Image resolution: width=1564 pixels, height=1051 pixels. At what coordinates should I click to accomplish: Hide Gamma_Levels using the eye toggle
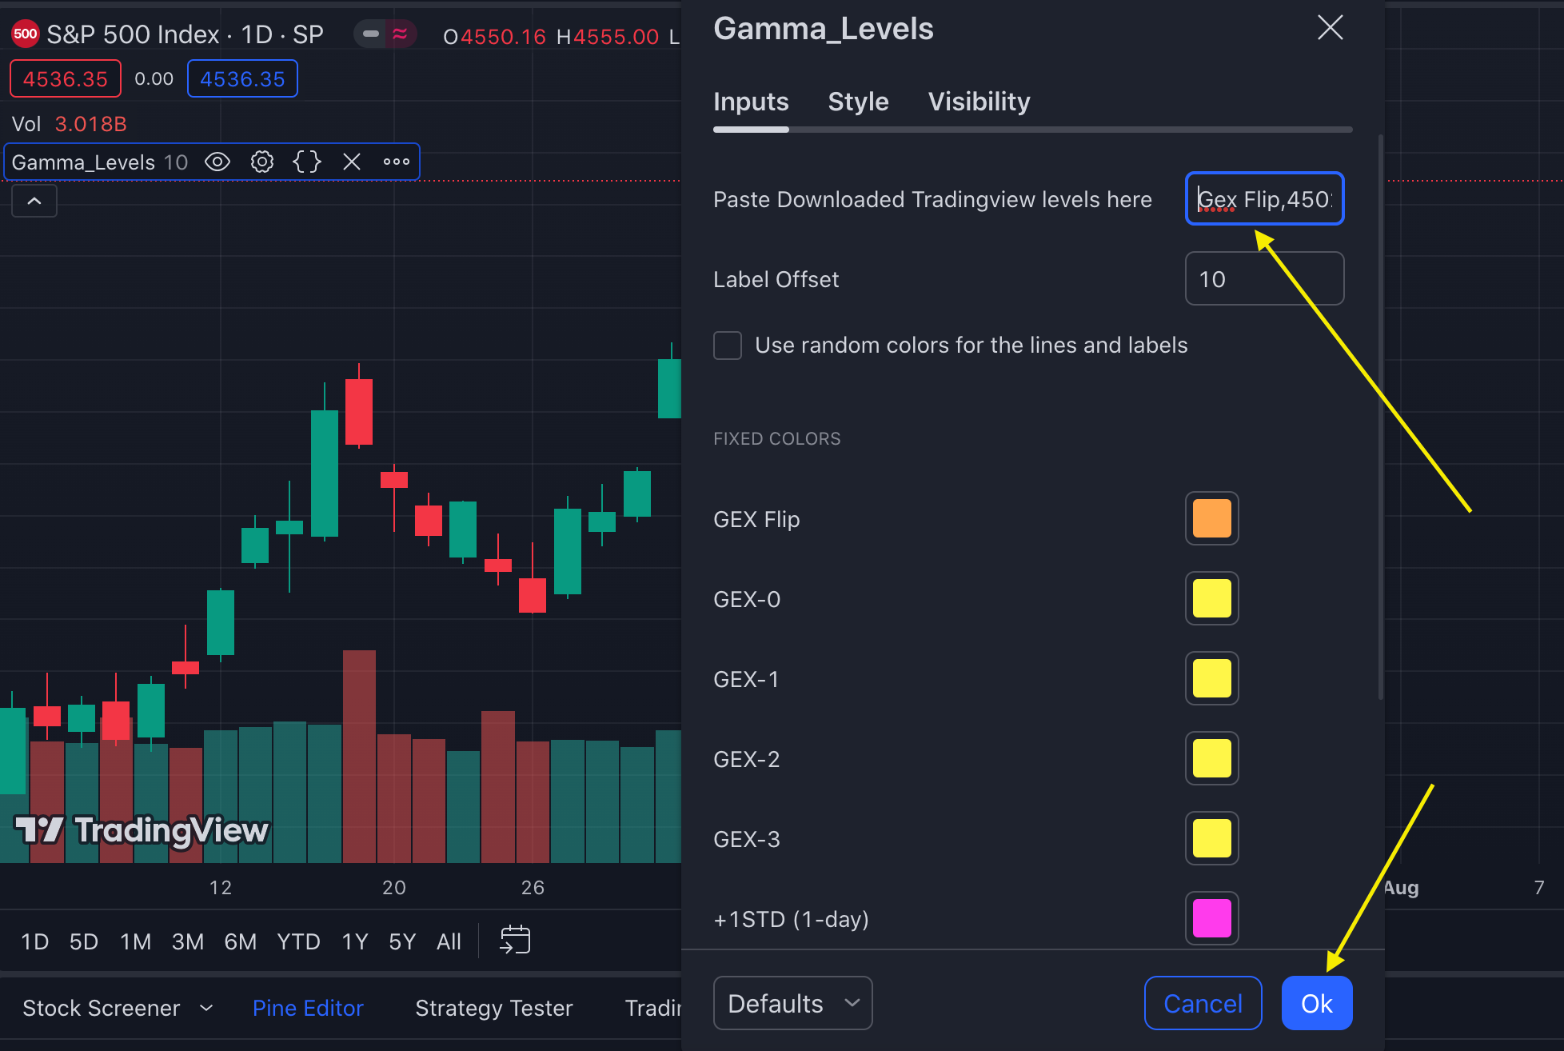[x=217, y=162]
